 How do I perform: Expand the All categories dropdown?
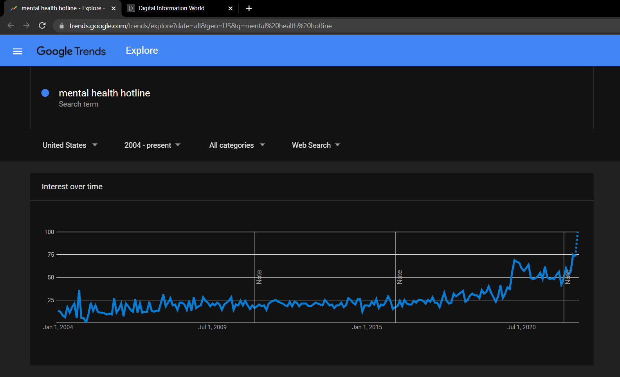(x=237, y=145)
